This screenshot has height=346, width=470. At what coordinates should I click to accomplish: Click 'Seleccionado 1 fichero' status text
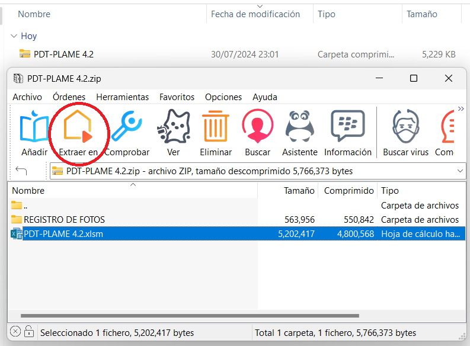(x=117, y=333)
